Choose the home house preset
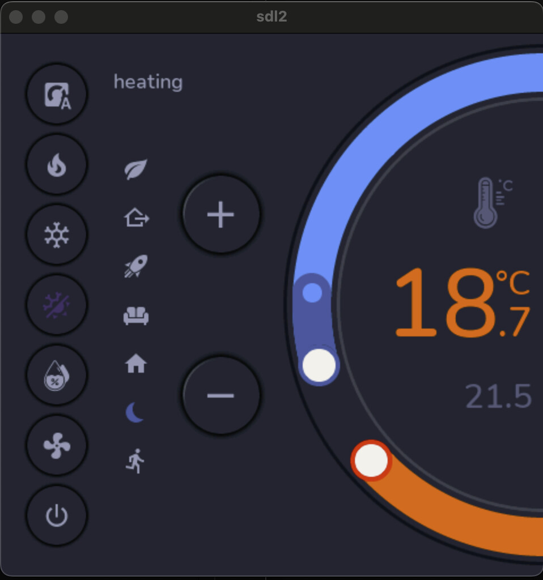The height and width of the screenshot is (580, 543). (136, 363)
